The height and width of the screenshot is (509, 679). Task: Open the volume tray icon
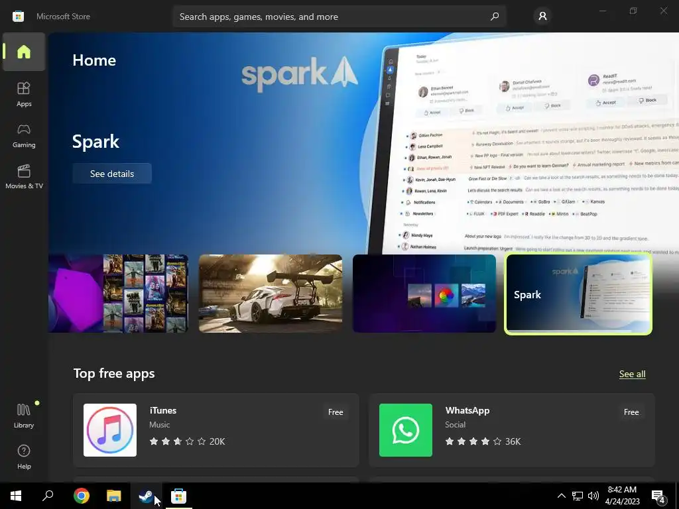pos(593,496)
